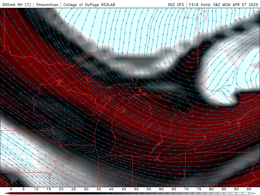
Task: Click 'Valid: 06Z MON APR 07 2025' timestamp
Action: click(x=229, y=5)
